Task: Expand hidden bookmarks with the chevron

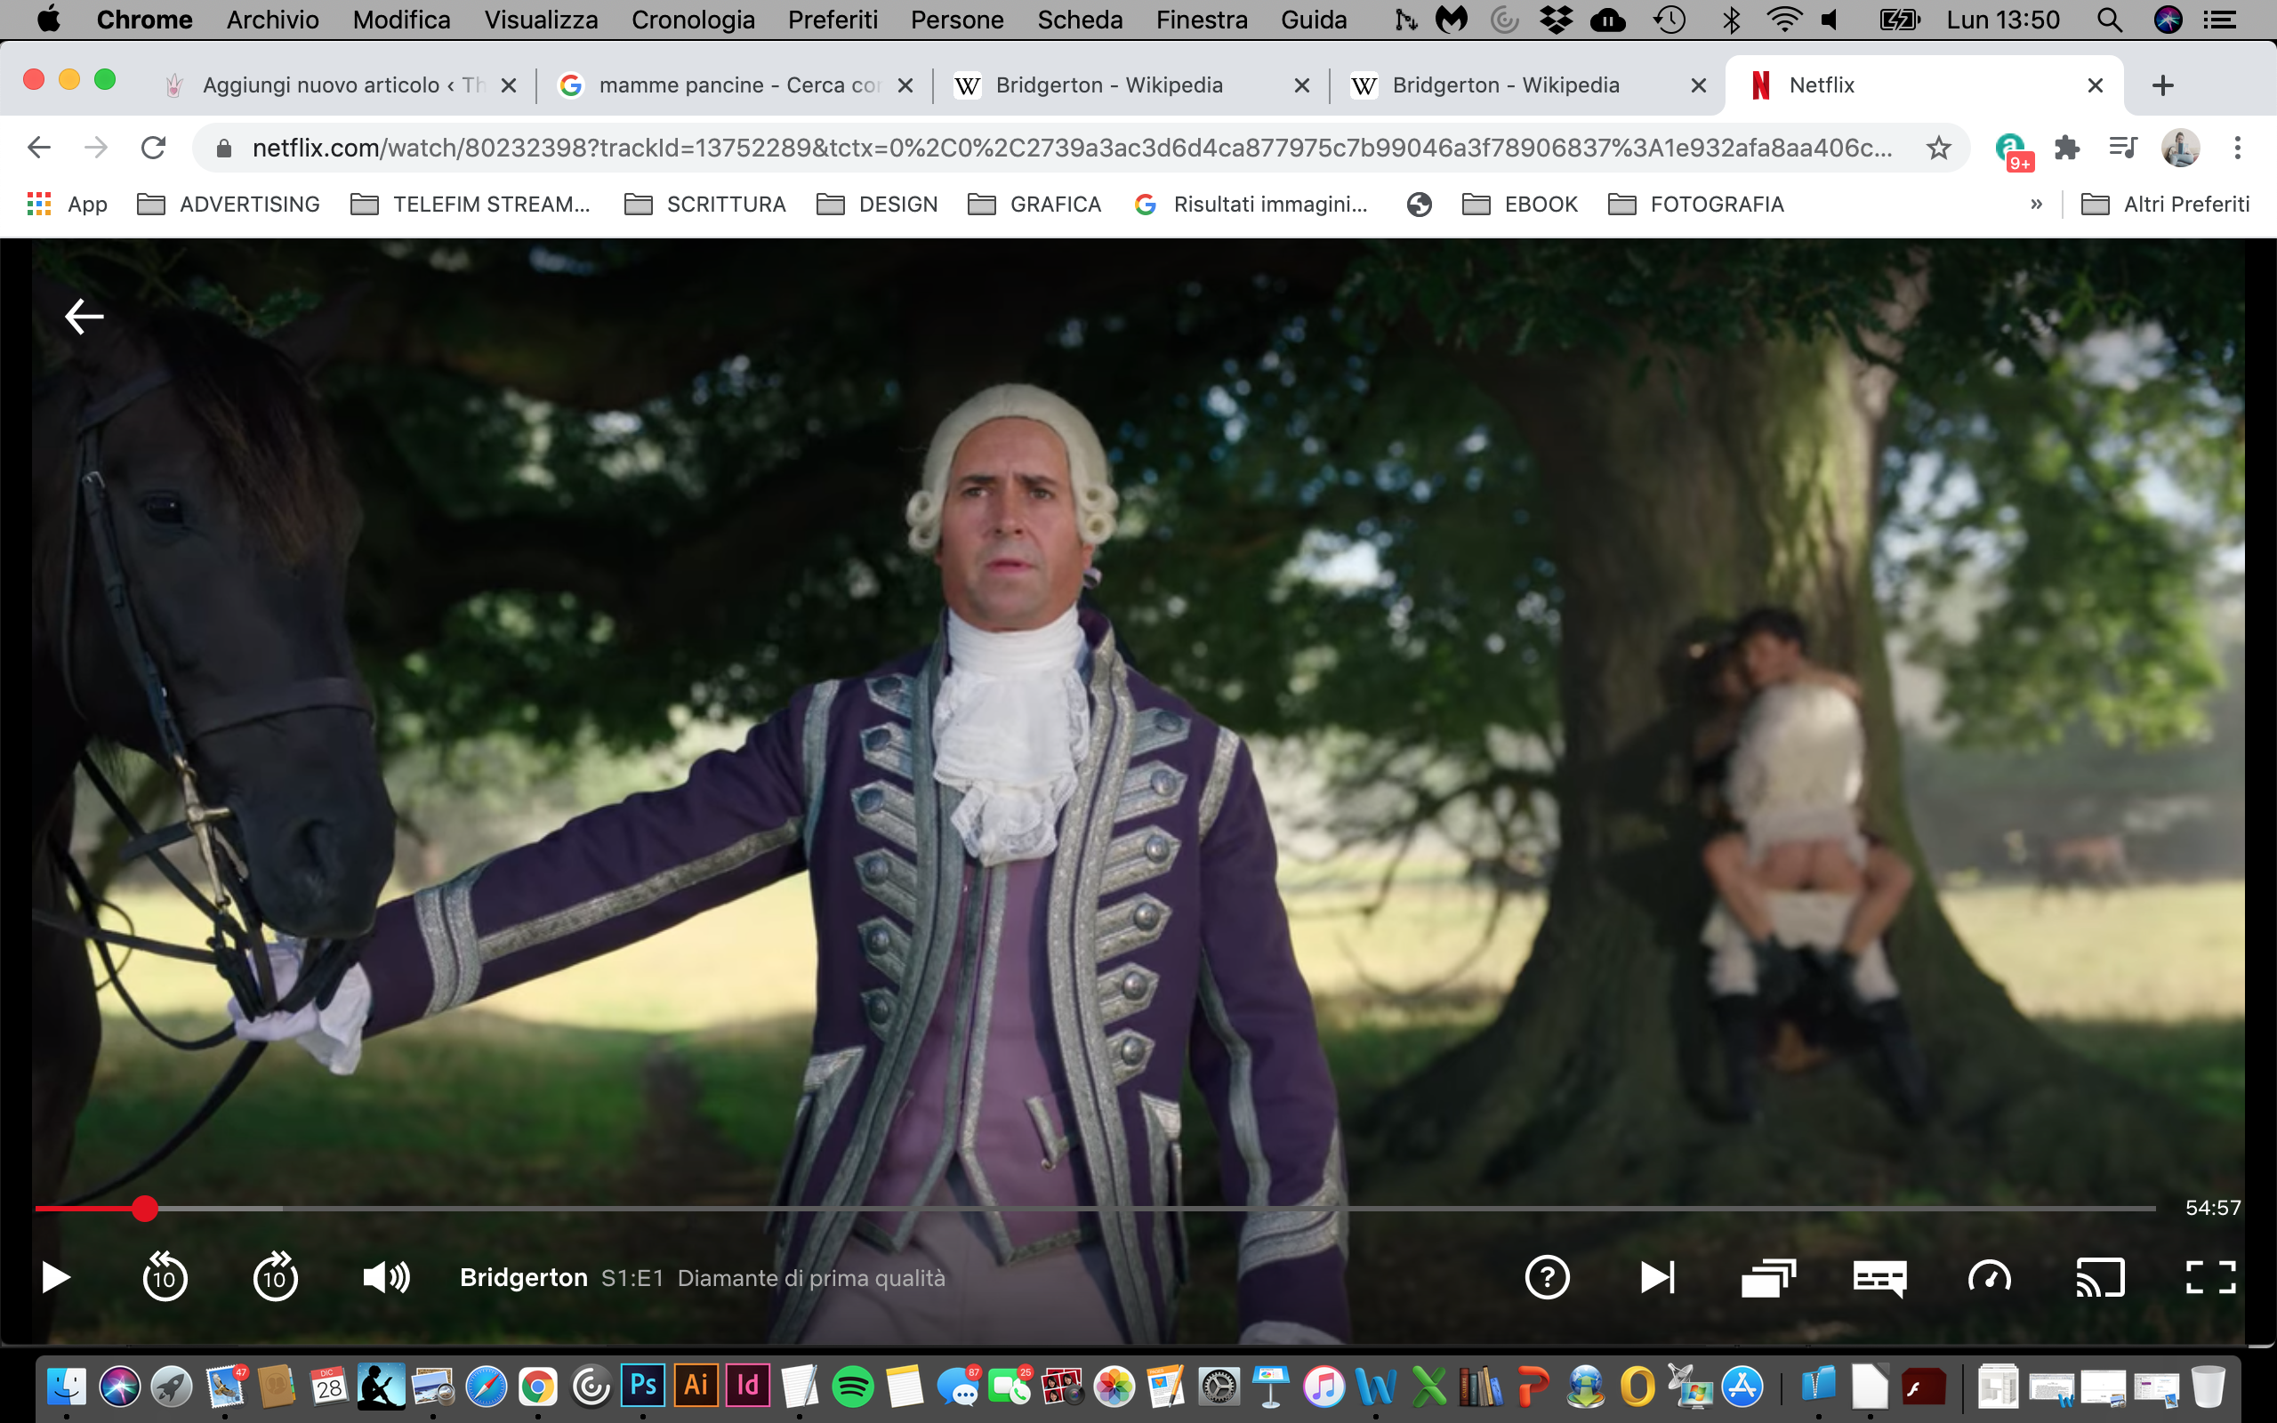Action: [x=2036, y=205]
